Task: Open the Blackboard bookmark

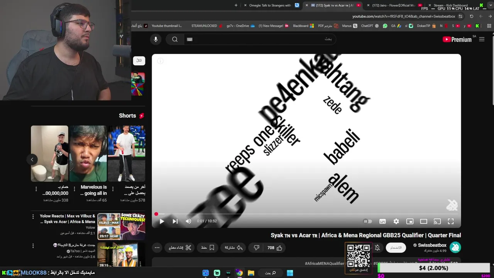Action: (x=303, y=26)
